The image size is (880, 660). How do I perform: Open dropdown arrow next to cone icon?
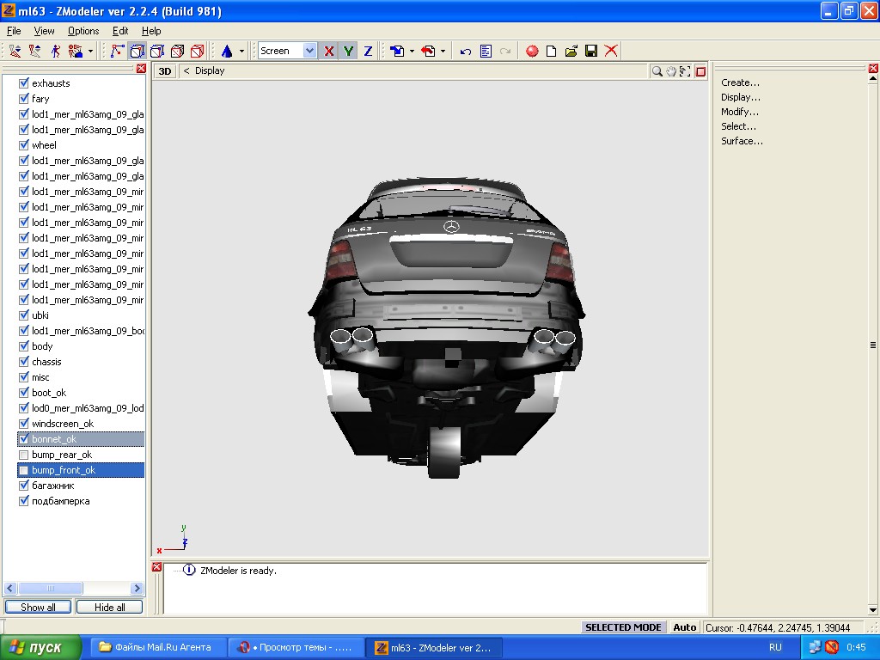coord(241,51)
